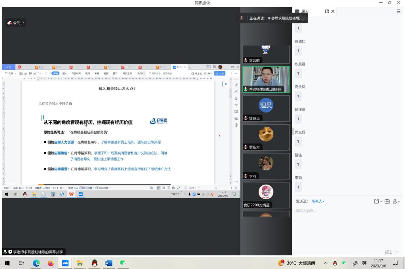Click the 录制中 recording indicator

coord(16,23)
